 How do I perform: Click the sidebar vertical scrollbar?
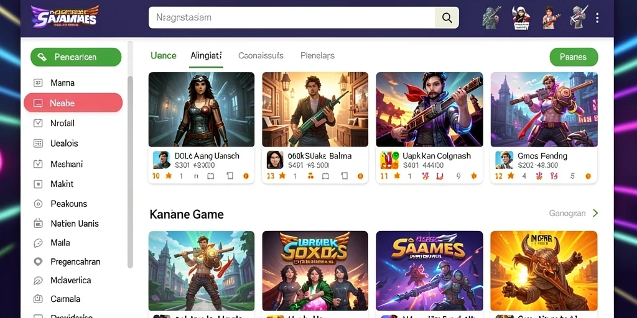coord(130,170)
